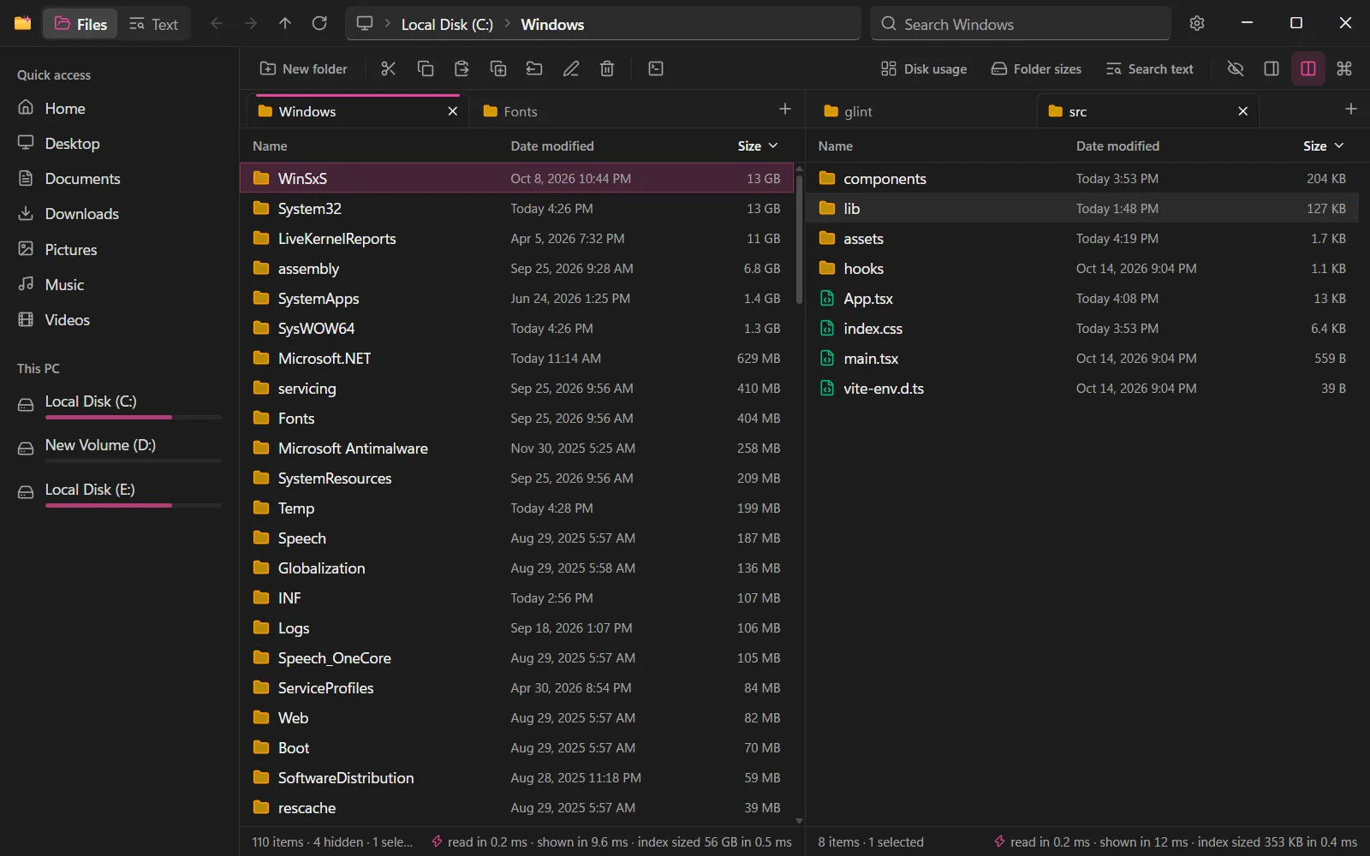Click the app logo folder icon
Image resolution: width=1370 pixels, height=856 pixels.
coord(23,23)
